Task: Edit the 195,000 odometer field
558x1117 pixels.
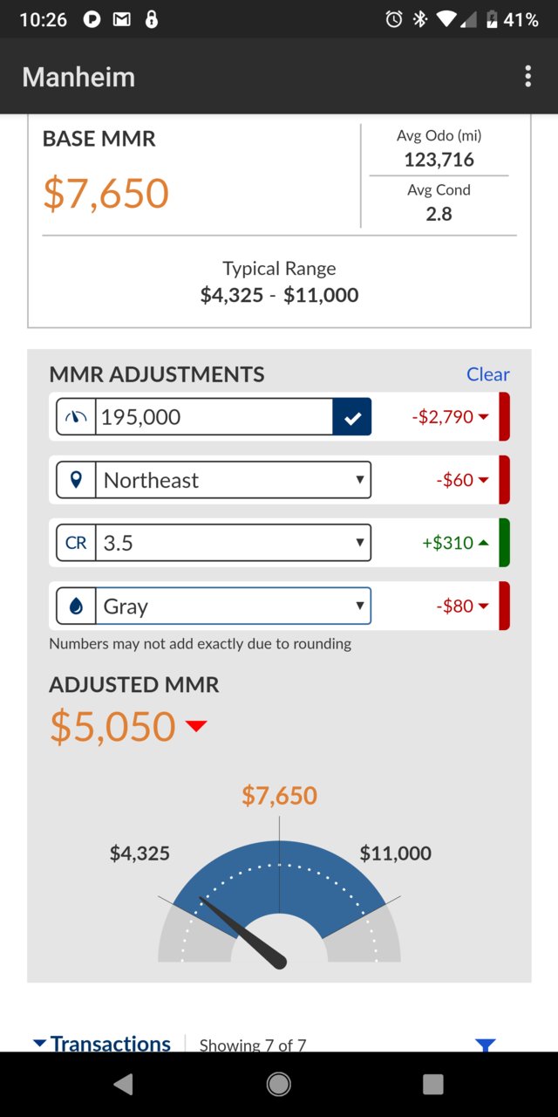Action: point(214,417)
